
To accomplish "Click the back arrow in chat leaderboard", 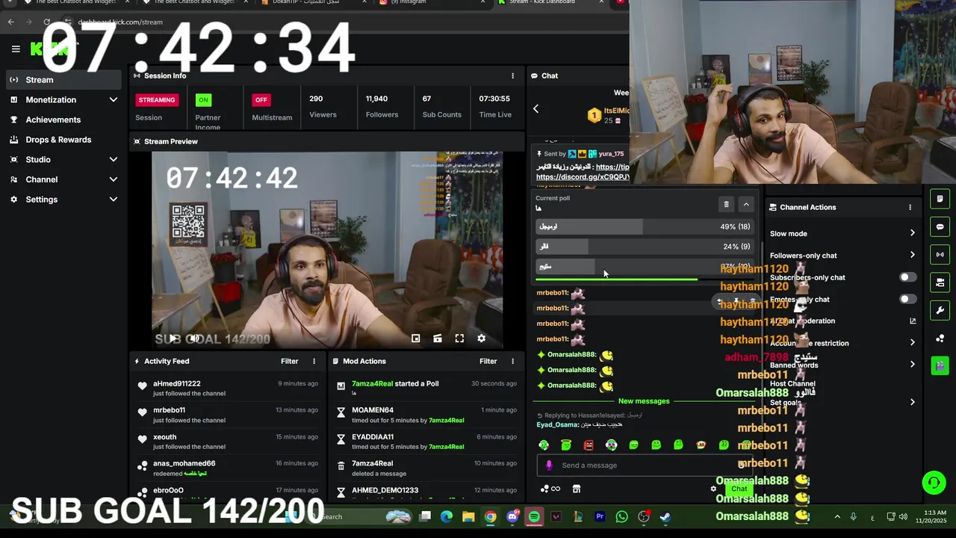I will click(x=536, y=109).
